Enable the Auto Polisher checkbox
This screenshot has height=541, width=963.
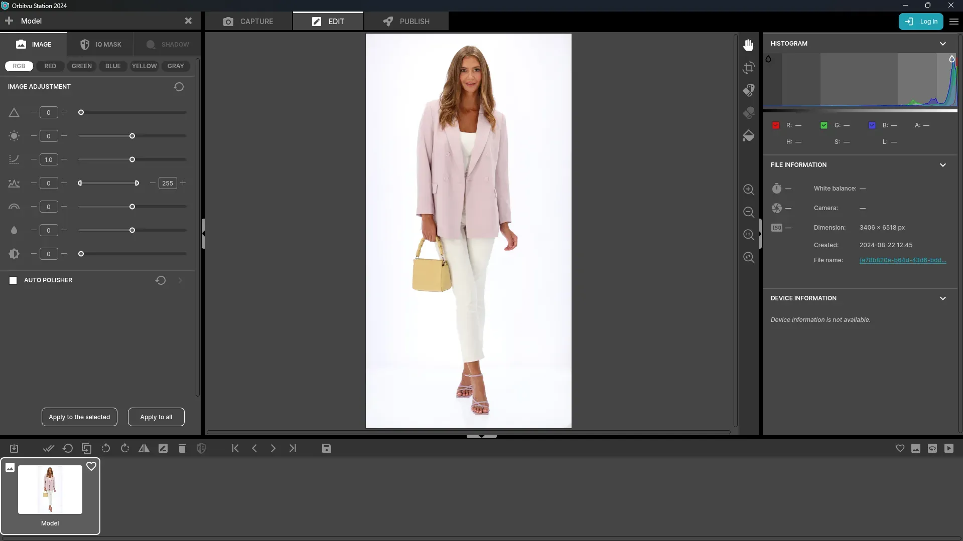[13, 280]
